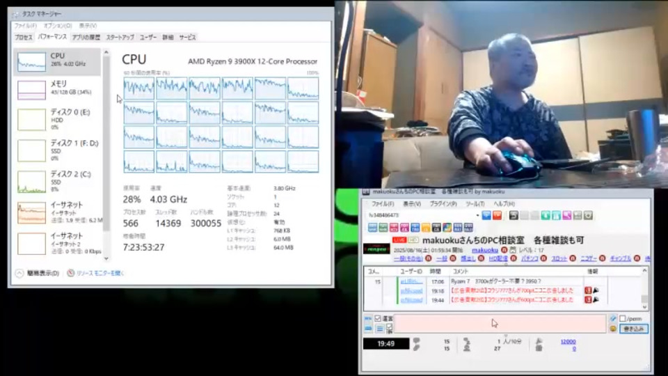Click the 12000 points link in status area

coord(568,341)
